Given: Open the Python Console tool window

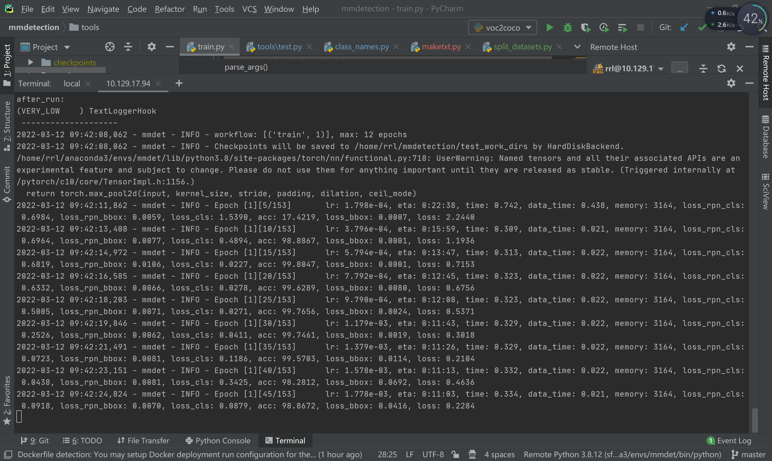Looking at the screenshot, I should (x=218, y=440).
